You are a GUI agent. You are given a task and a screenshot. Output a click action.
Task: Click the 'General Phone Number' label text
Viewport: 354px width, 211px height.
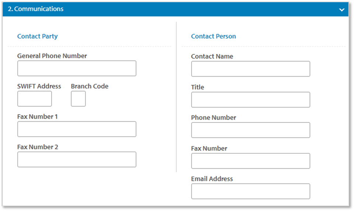(52, 56)
